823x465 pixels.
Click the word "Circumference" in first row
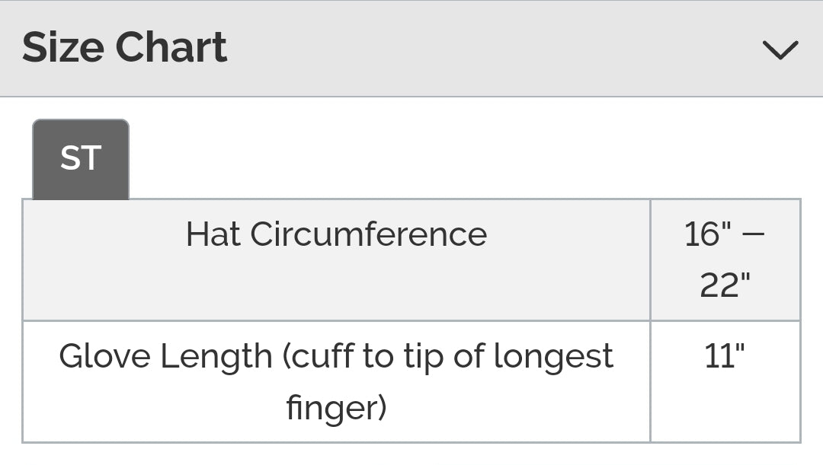(369, 234)
